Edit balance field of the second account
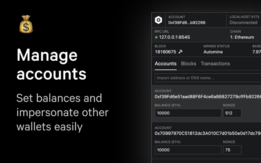Viewport: 261px width, 163px height. [188, 150]
